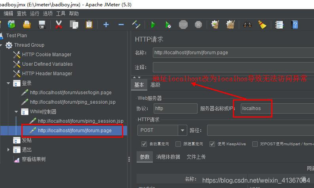Image resolution: width=314 pixels, height=188 pixels.
Task: Select HTTP Header Manager element
Action: click(x=47, y=74)
